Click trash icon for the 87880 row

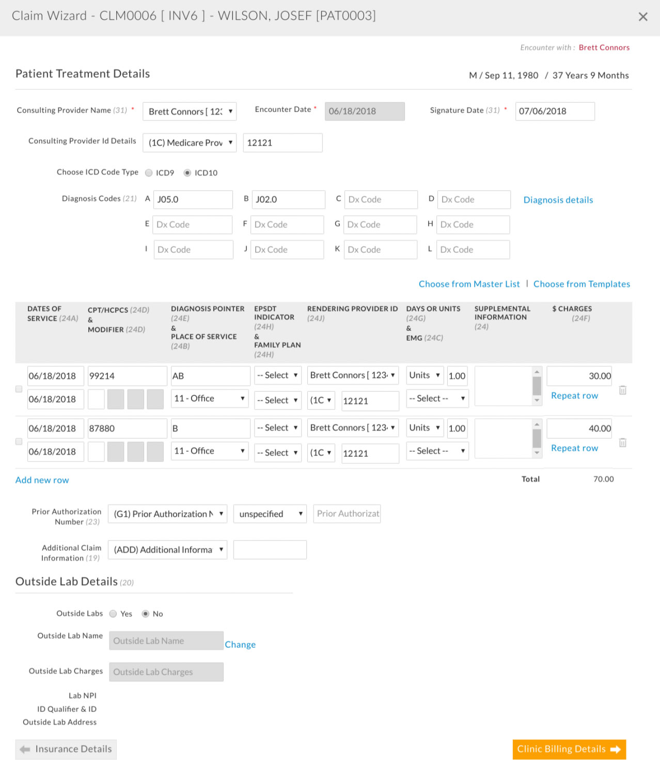[622, 442]
